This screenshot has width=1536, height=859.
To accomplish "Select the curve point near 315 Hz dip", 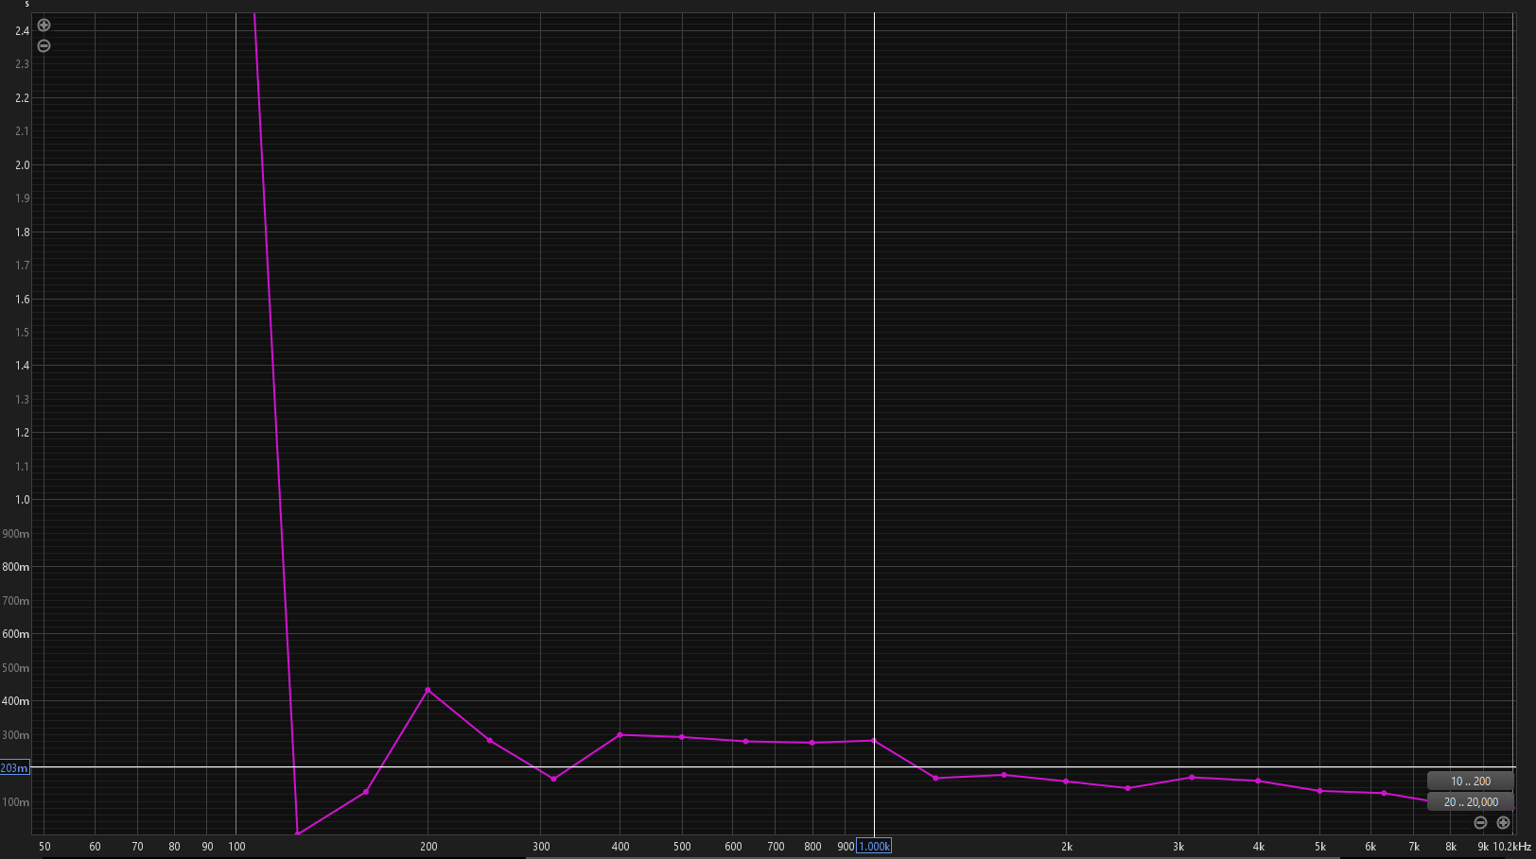I will tap(553, 779).
